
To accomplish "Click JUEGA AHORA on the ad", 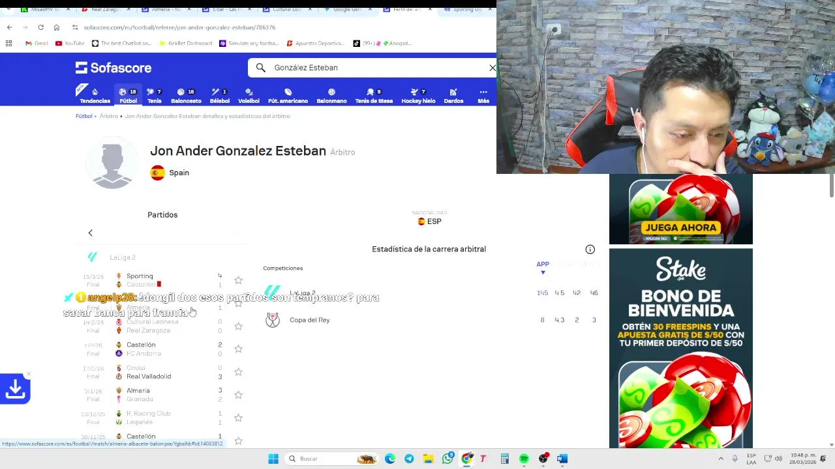I will pyautogui.click(x=680, y=227).
